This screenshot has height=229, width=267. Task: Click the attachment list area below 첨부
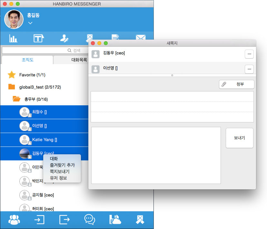pos(172,107)
